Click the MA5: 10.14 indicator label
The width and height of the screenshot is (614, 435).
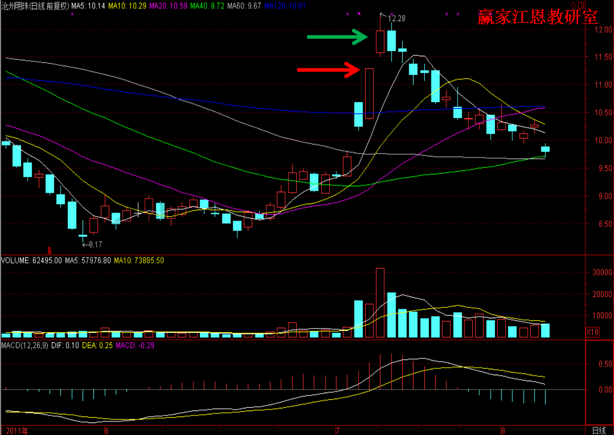pos(88,5)
